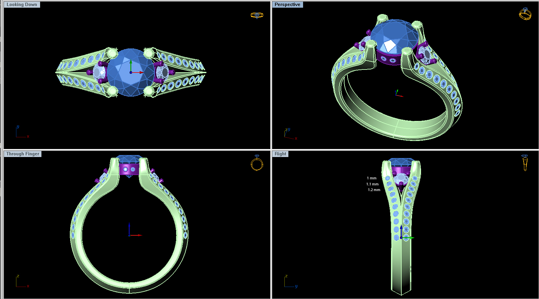Viewport: 539px width, 299px height.
Task: Select the 1 mm dimension label
Action: click(x=372, y=178)
